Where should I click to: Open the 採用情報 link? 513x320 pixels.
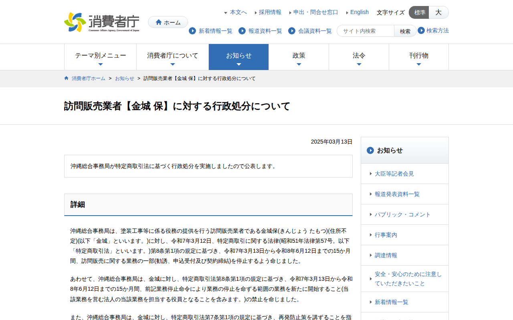270,12
